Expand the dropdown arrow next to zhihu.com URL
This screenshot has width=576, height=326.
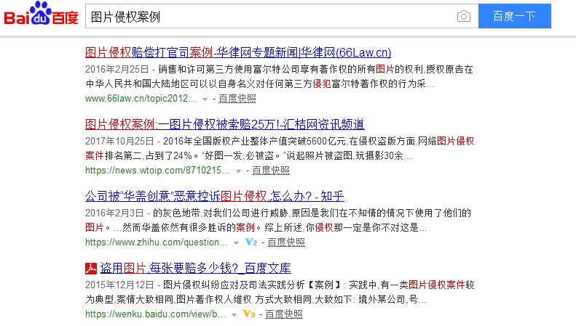coord(236,243)
